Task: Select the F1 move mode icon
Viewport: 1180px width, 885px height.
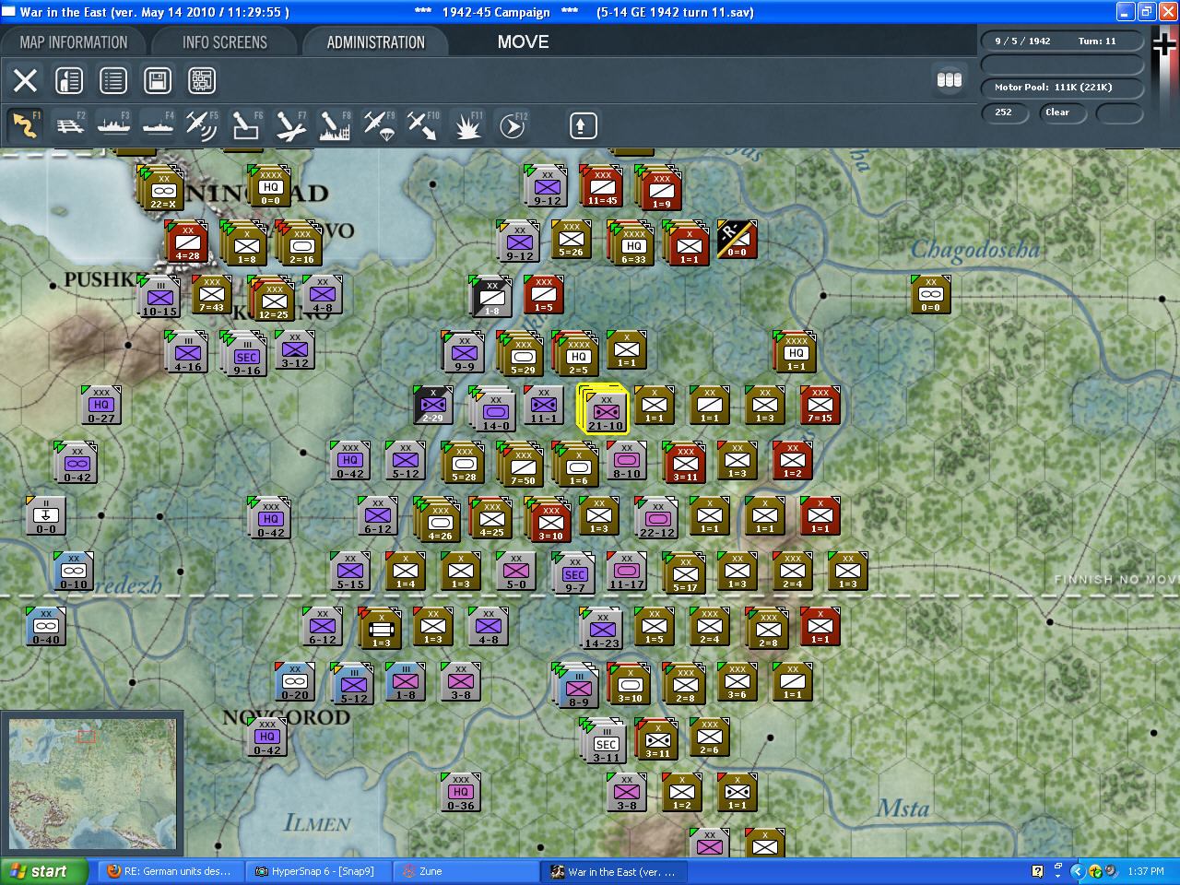Action: (x=25, y=125)
